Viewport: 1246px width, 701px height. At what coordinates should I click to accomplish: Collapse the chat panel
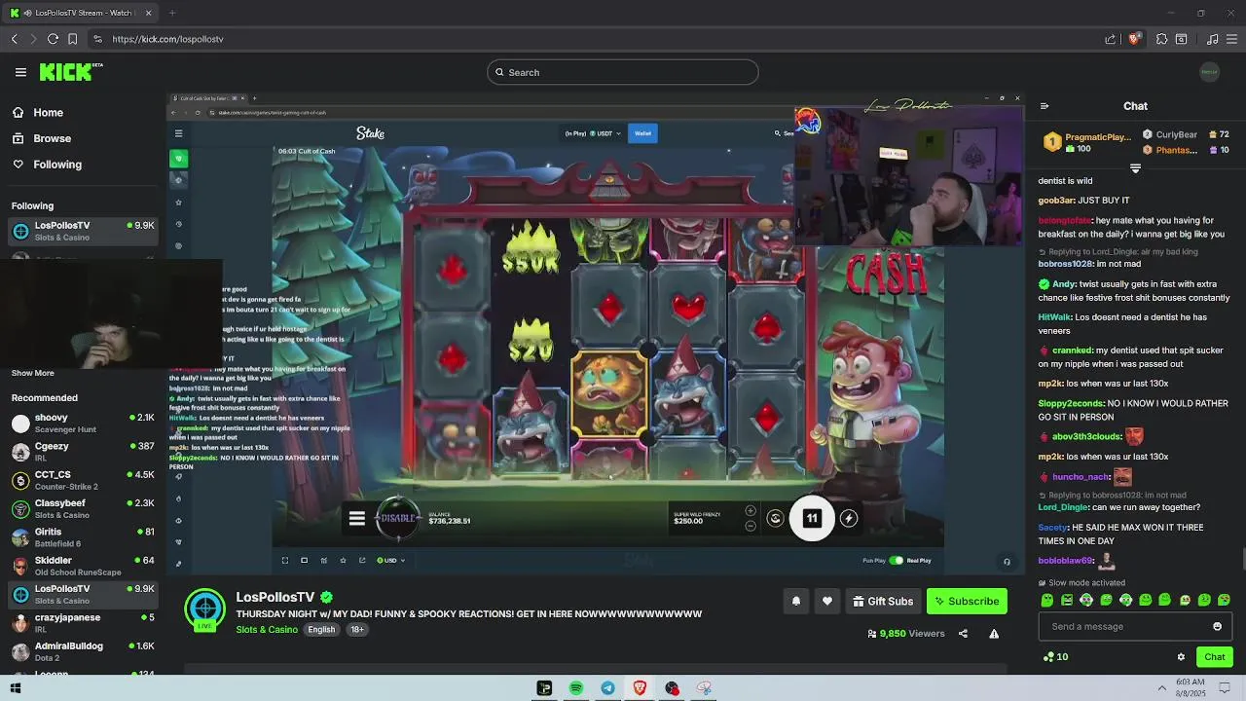tap(1044, 106)
